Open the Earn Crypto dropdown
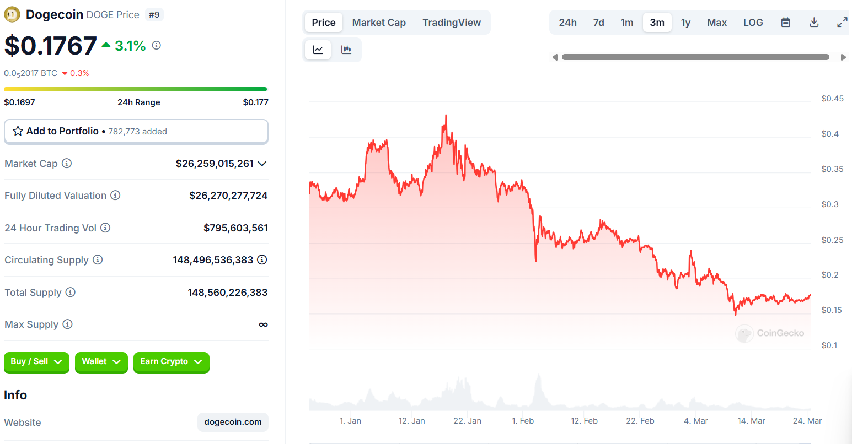 pyautogui.click(x=172, y=362)
